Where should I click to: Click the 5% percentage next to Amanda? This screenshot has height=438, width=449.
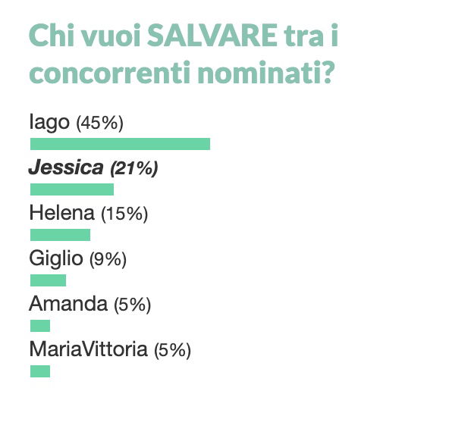132,305
